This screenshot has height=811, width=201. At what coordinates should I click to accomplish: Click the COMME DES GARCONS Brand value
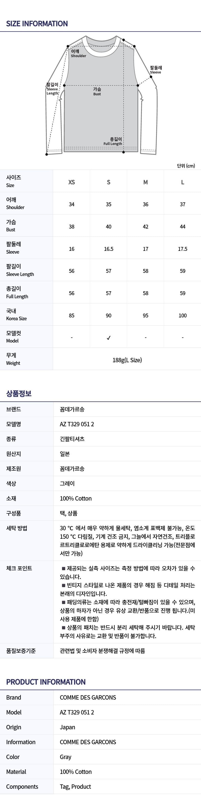click(88, 697)
